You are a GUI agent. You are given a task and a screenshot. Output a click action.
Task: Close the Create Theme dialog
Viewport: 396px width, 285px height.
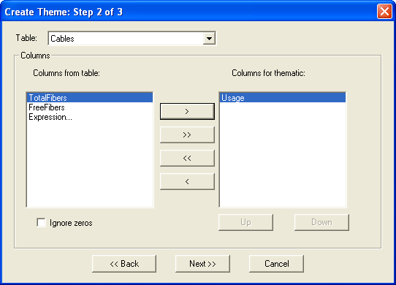pos(384,12)
